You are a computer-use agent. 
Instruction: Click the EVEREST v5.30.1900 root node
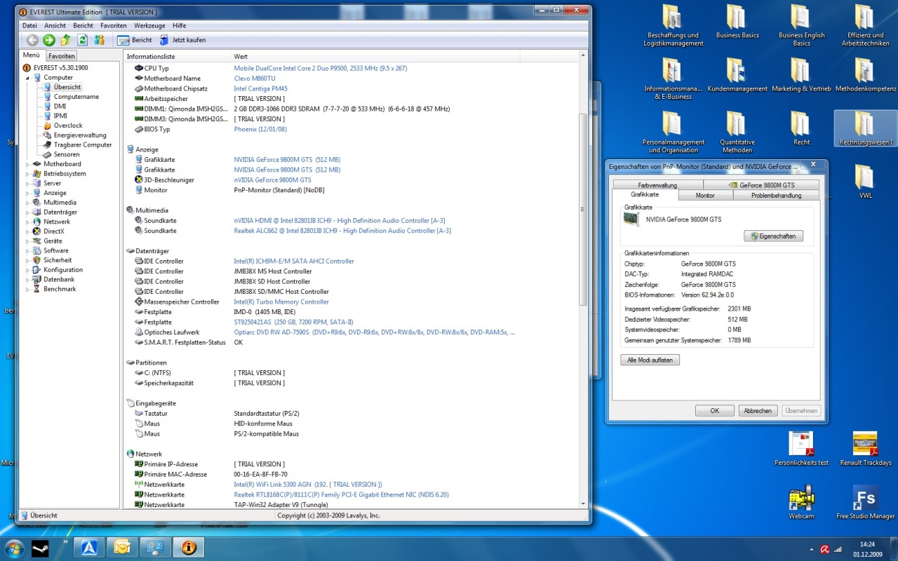(60, 68)
